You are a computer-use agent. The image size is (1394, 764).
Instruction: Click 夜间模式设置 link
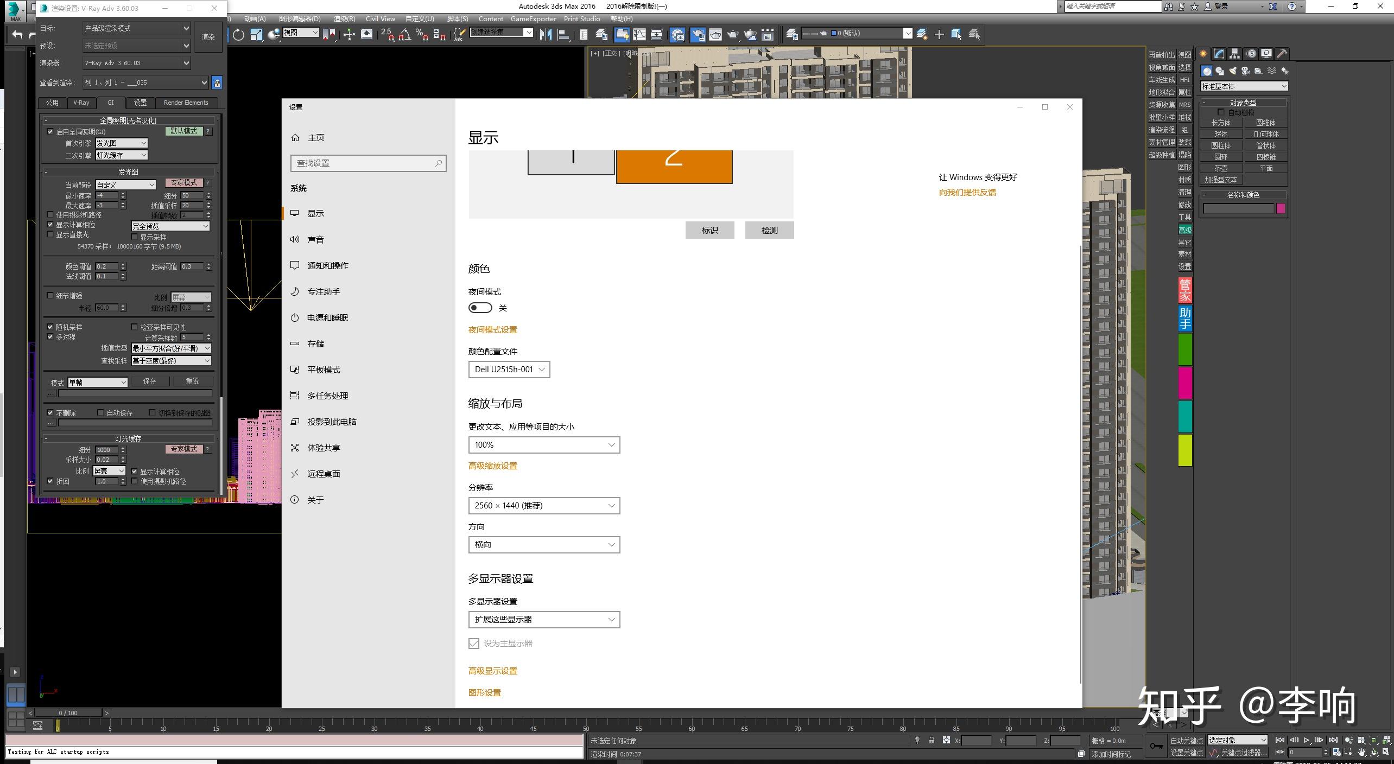[x=492, y=330]
